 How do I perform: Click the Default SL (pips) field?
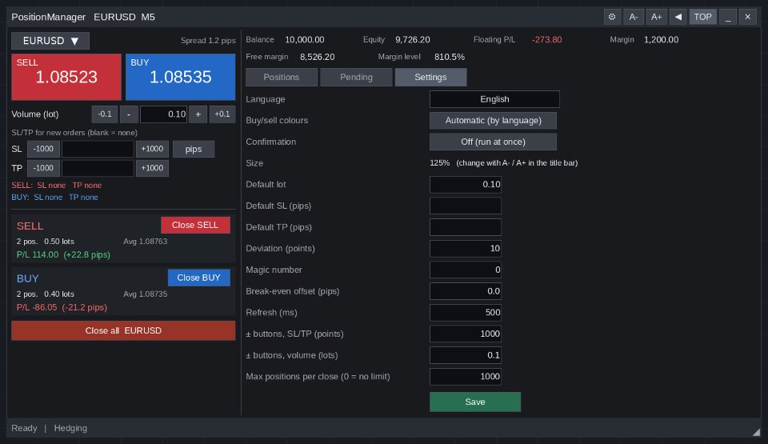[x=466, y=206]
